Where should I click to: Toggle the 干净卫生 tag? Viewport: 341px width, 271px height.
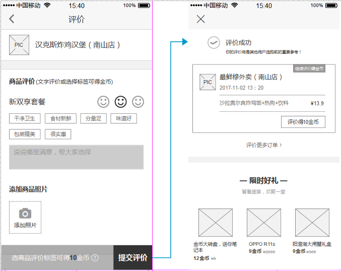(25, 118)
